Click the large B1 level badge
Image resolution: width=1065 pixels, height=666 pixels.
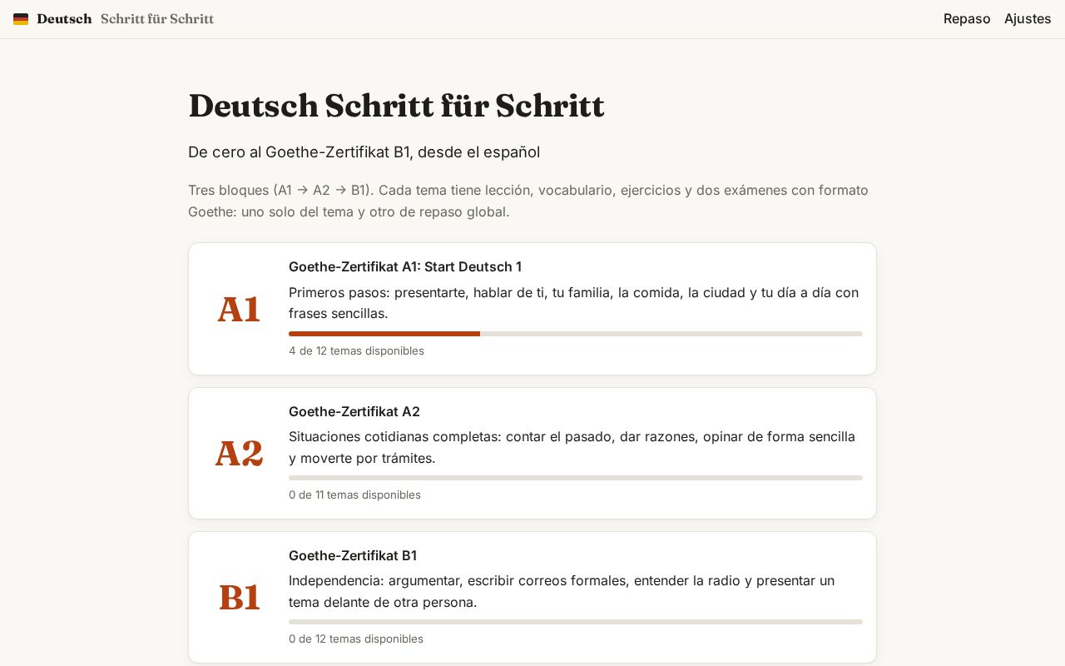(239, 597)
